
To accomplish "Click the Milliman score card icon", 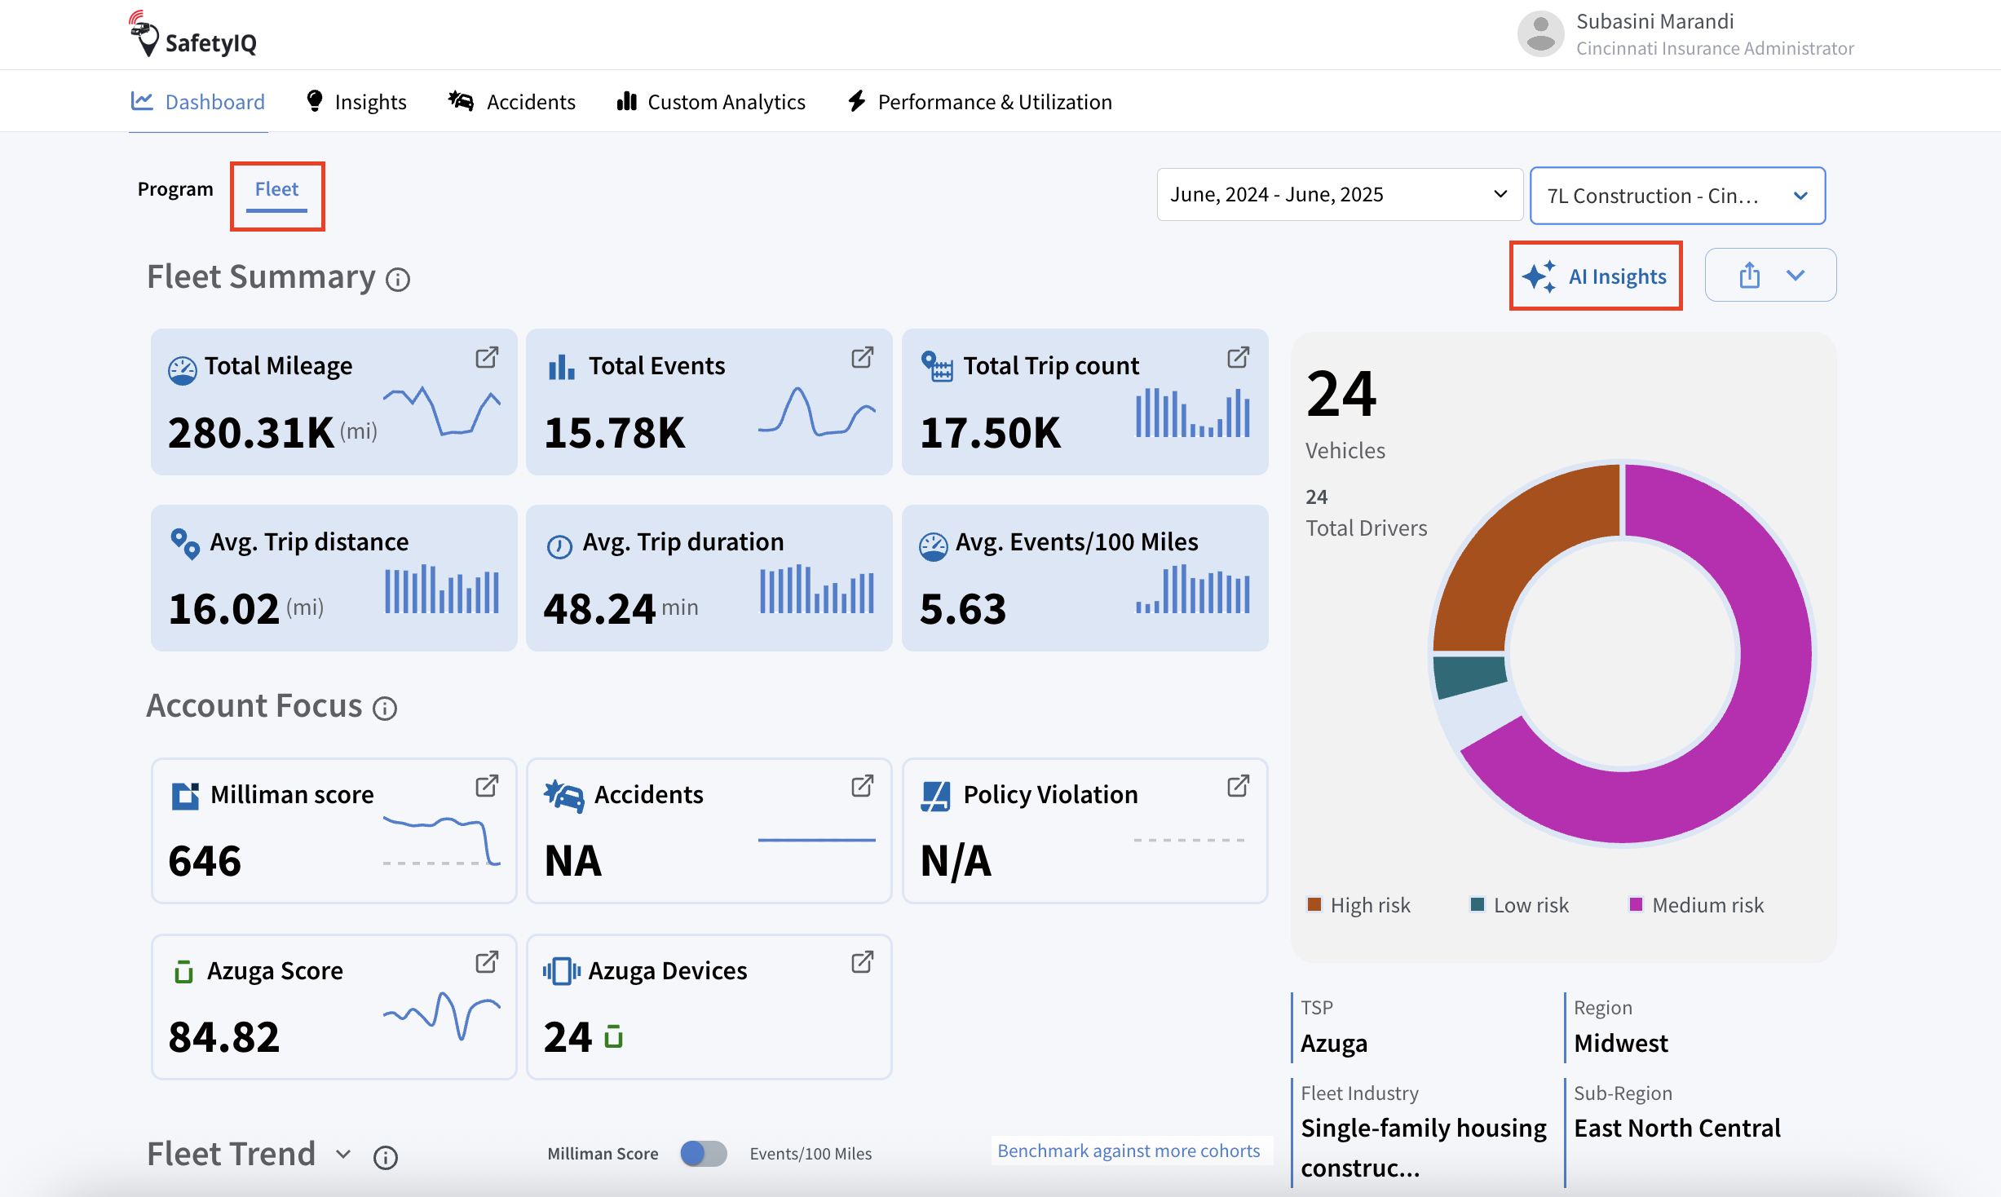I will click(x=185, y=796).
